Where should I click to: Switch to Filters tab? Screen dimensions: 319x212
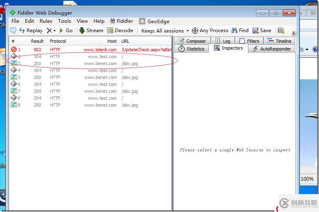click(x=249, y=41)
